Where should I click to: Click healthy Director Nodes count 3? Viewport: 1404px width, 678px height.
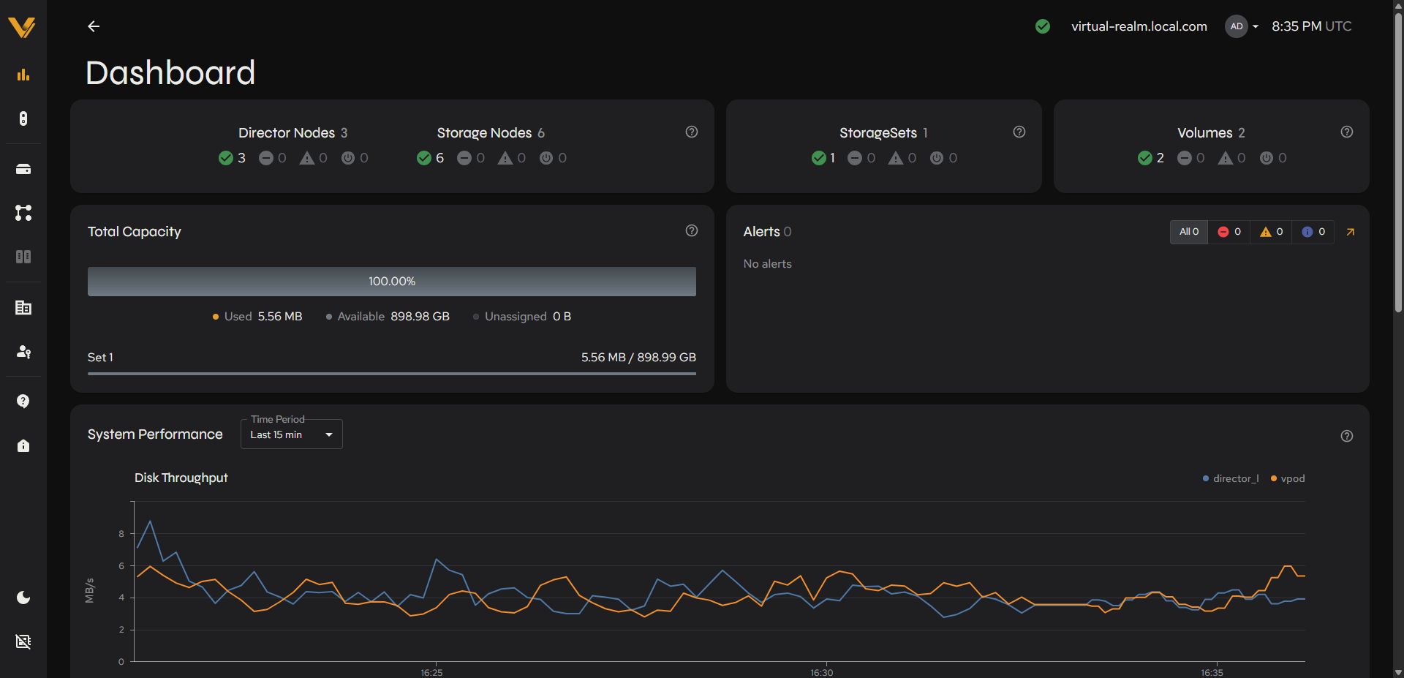pyautogui.click(x=233, y=158)
